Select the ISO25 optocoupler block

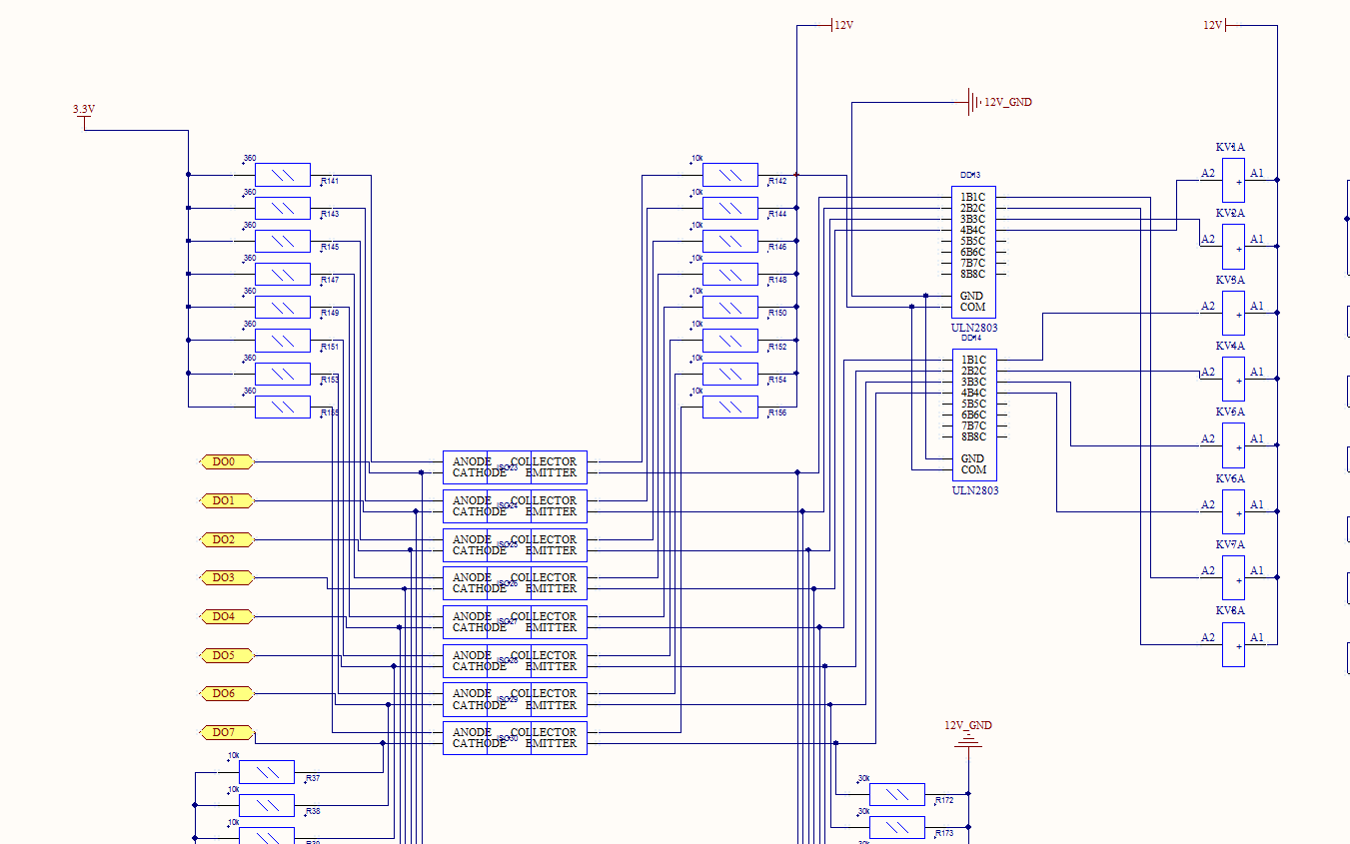point(515,545)
